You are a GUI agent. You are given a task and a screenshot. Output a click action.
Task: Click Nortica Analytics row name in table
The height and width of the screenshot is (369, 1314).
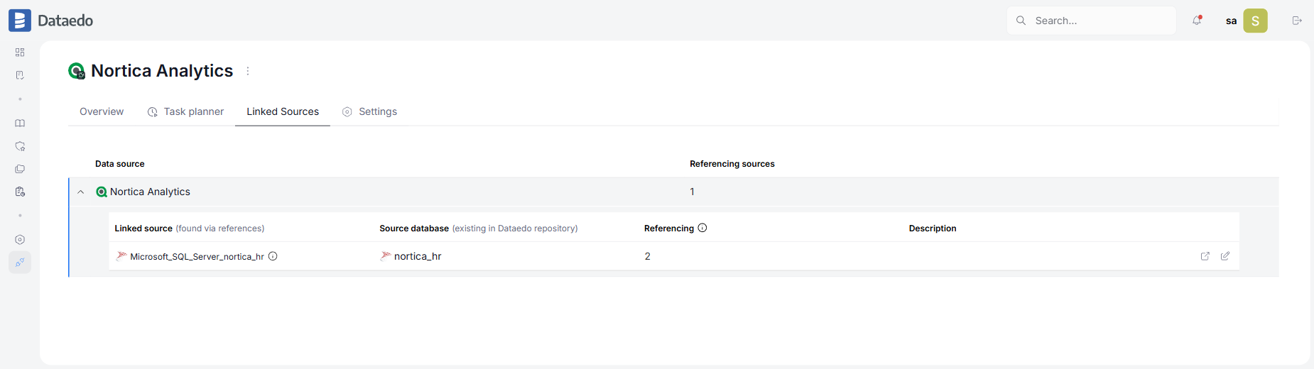coord(150,192)
